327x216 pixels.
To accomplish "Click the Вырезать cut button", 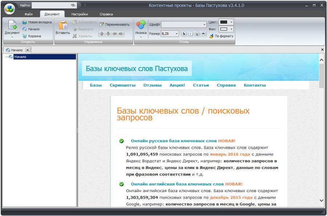I will pyautogui.click(x=83, y=29).
